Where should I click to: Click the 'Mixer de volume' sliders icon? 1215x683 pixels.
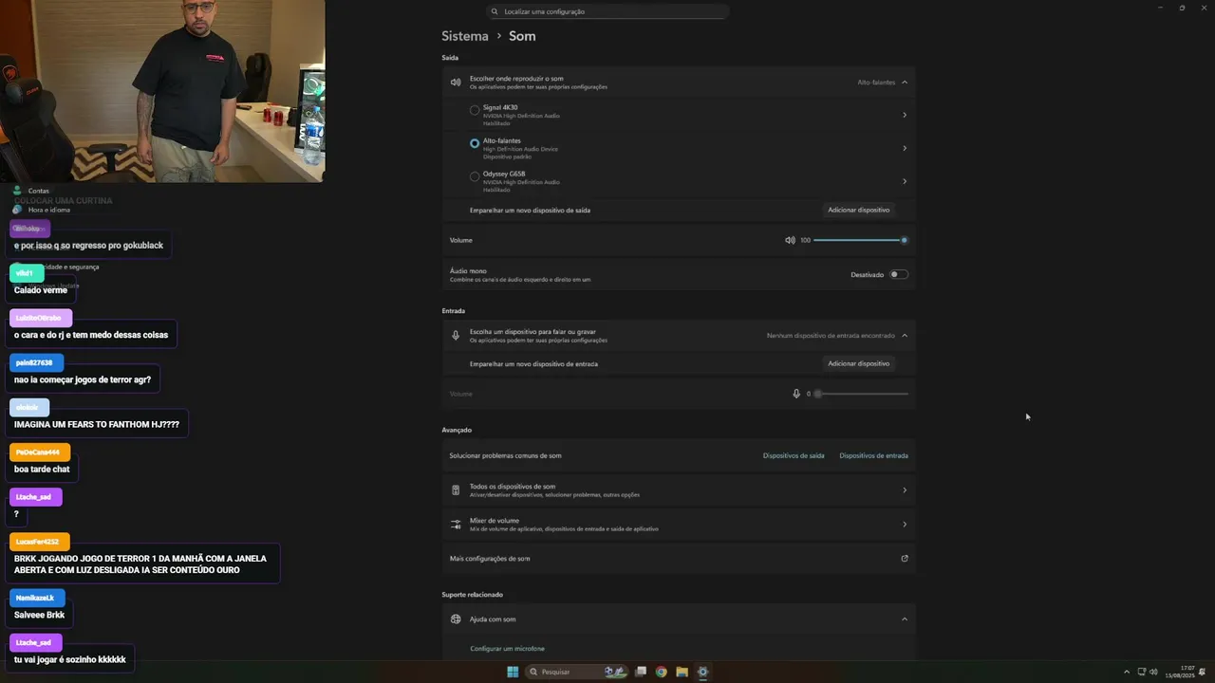click(x=456, y=524)
